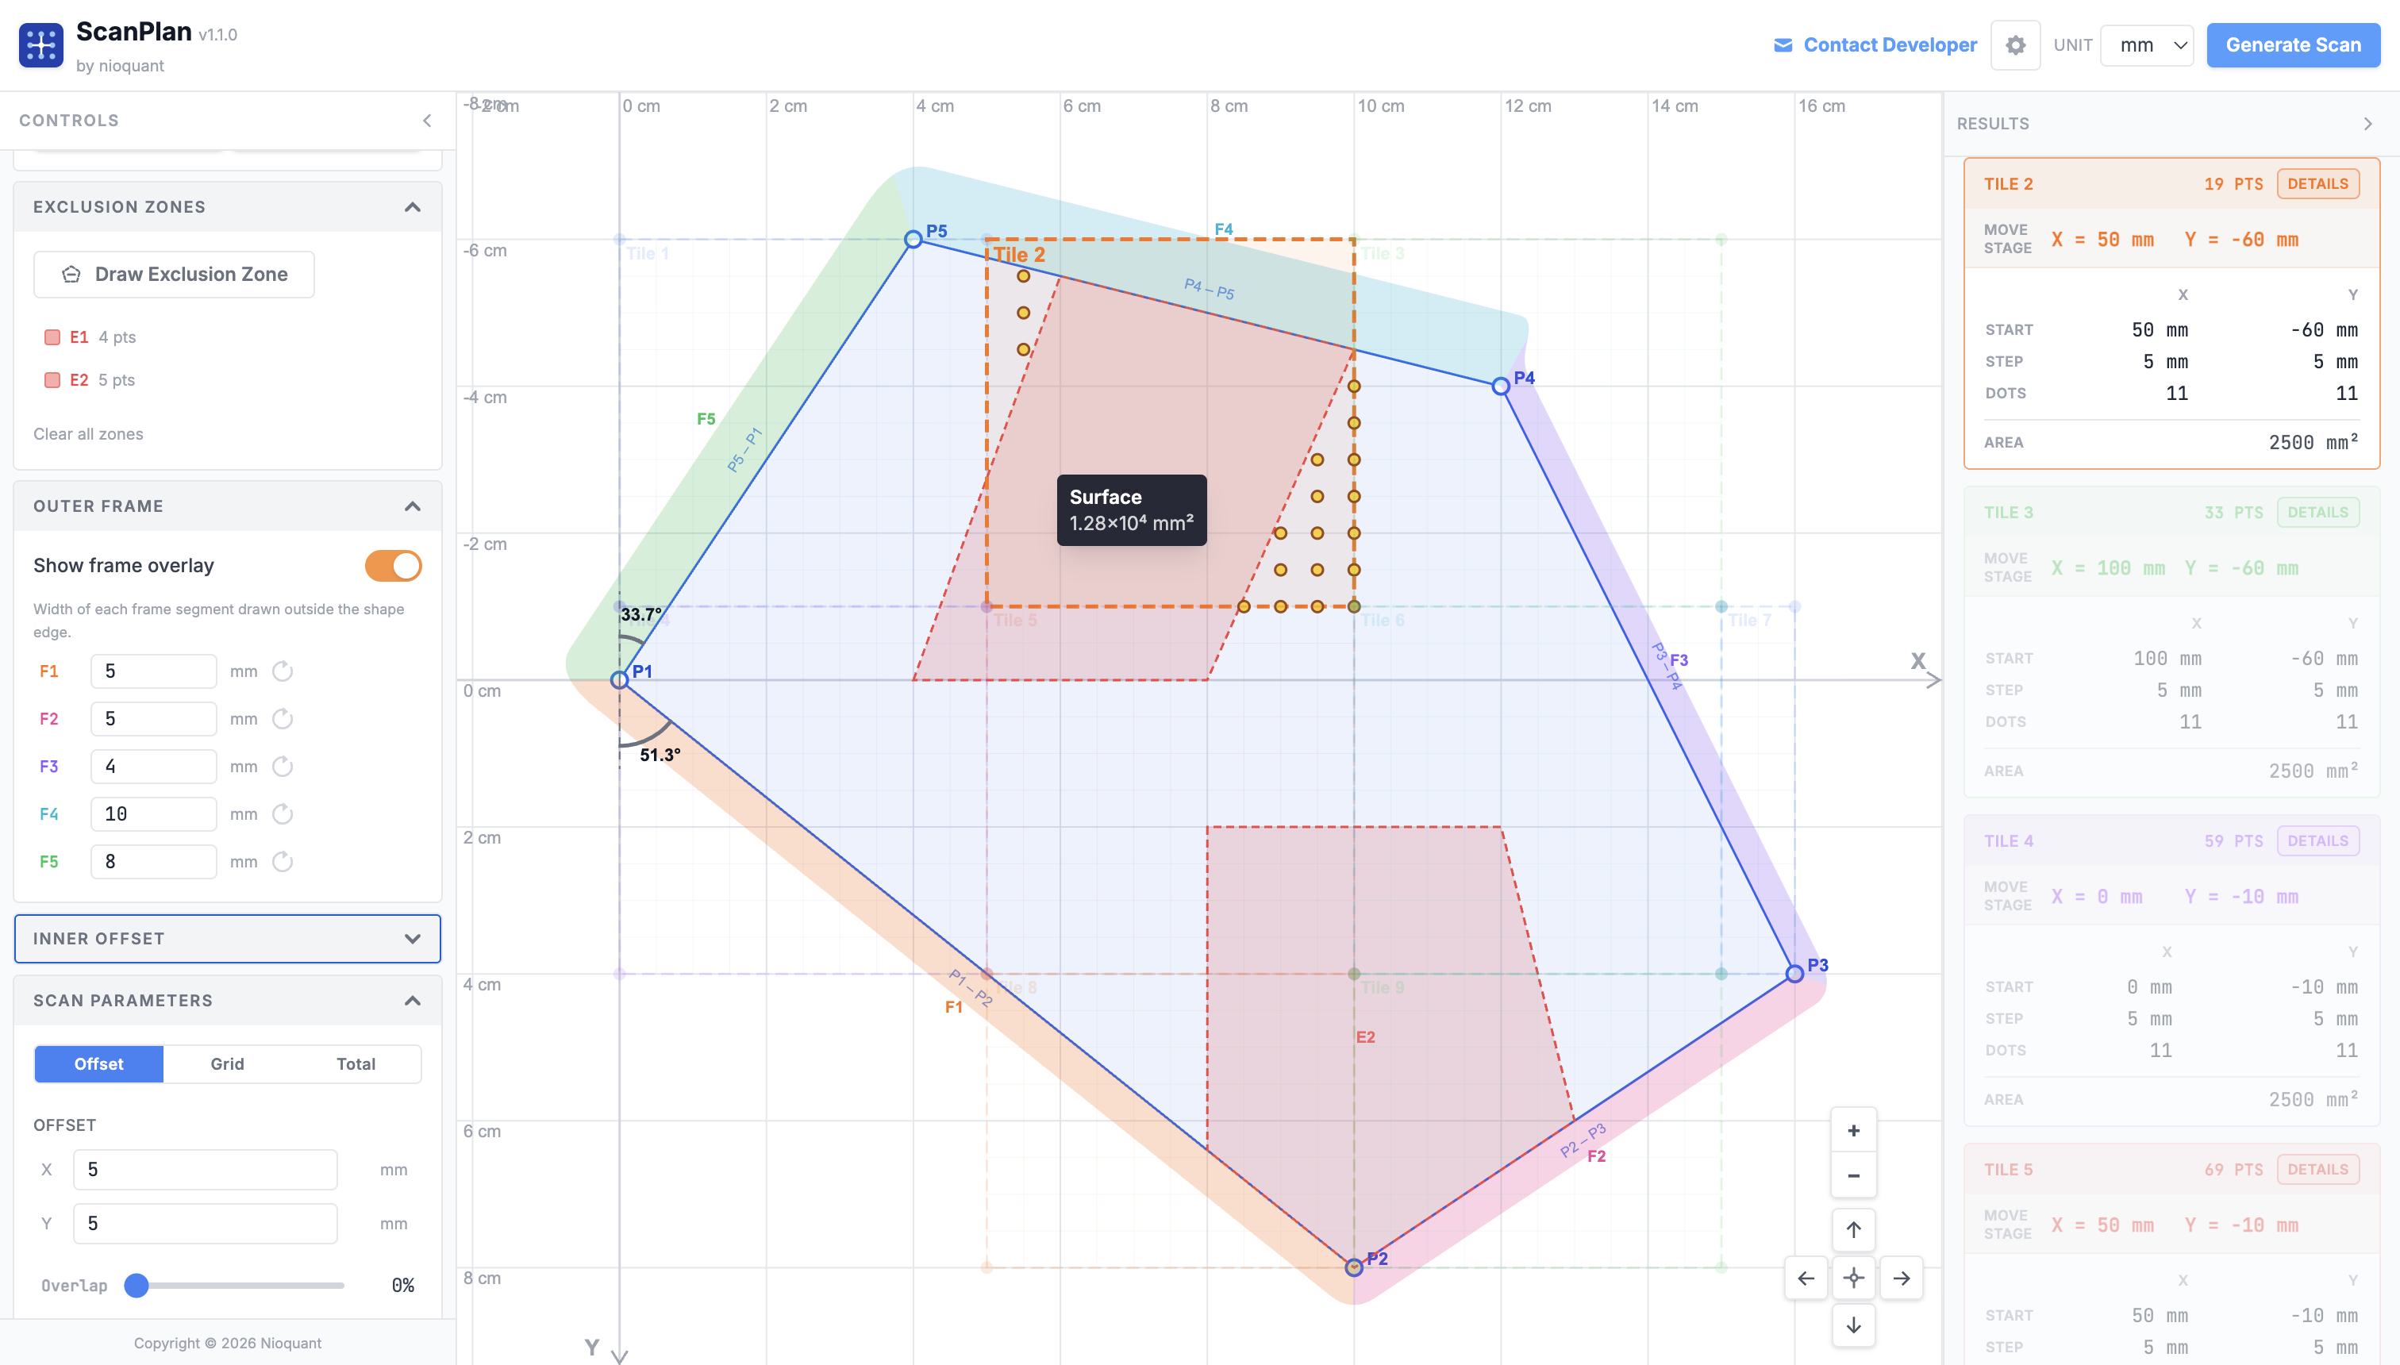Select the Tile 2 label on canvas
The width and height of the screenshot is (2400, 1365).
[1019, 255]
